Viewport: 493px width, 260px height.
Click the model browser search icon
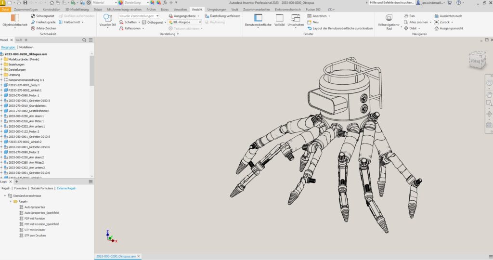tap(84, 40)
